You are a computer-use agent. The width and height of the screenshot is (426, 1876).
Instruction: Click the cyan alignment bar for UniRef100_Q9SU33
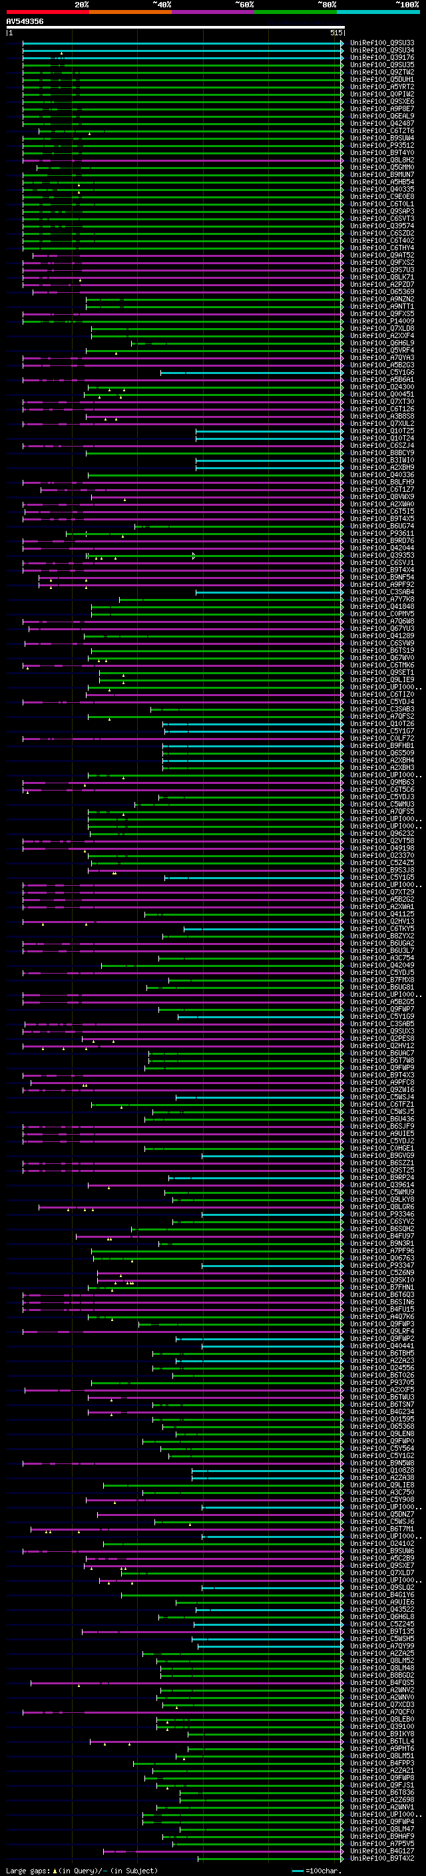183,43
